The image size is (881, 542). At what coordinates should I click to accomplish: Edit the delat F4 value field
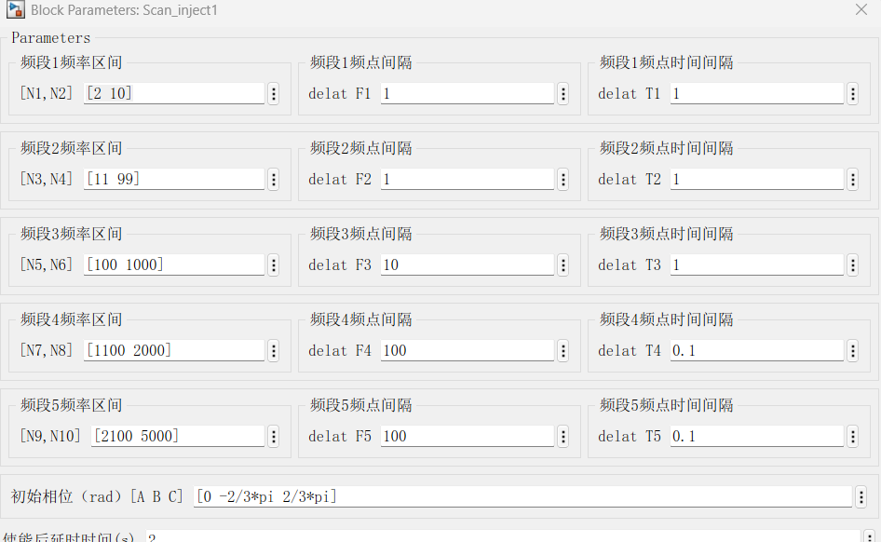click(x=468, y=350)
